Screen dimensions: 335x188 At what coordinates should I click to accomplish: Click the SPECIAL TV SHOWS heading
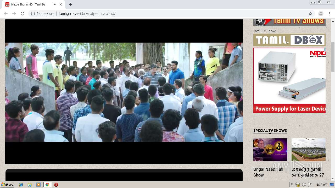click(x=270, y=131)
